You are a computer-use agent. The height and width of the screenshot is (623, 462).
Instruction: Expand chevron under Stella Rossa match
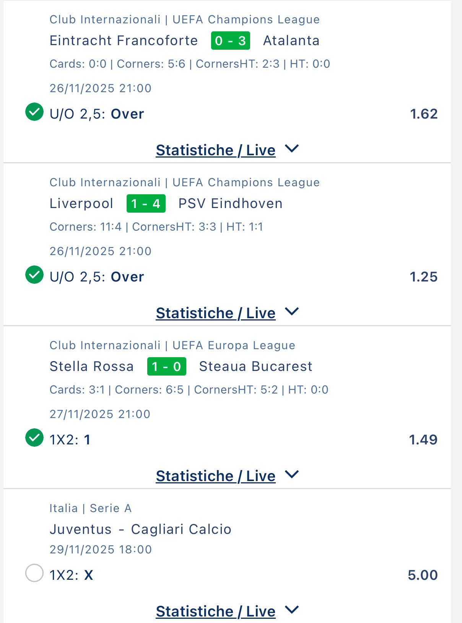(292, 475)
